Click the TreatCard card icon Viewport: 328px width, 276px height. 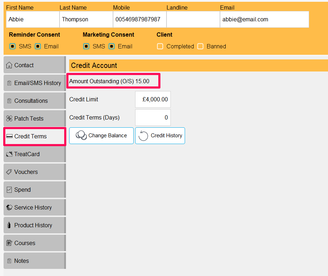click(9, 154)
